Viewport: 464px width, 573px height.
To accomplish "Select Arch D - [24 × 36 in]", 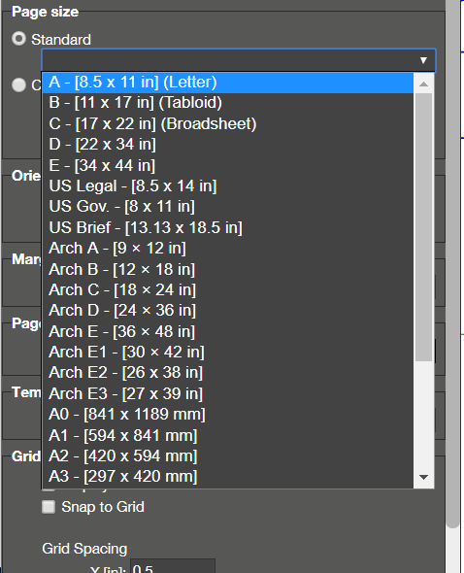I will 228,310.
